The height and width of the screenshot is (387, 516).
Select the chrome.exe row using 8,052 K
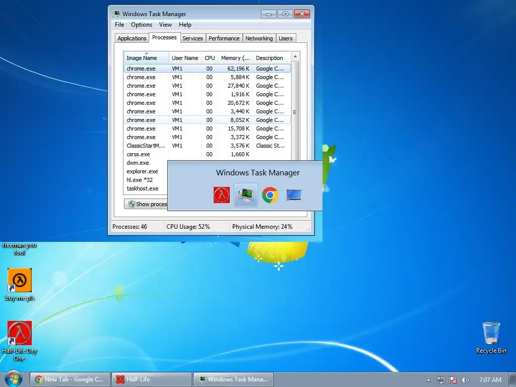[207, 120]
